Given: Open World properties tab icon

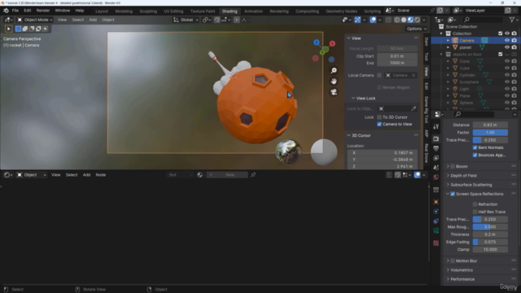Looking at the screenshot, I should click(436, 177).
